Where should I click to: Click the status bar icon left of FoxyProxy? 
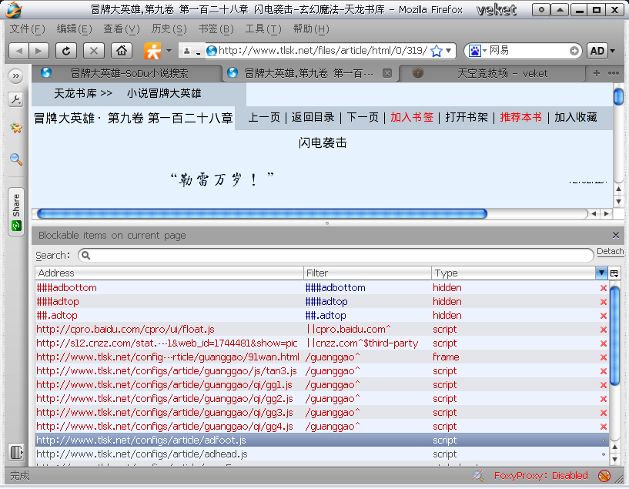point(478,476)
